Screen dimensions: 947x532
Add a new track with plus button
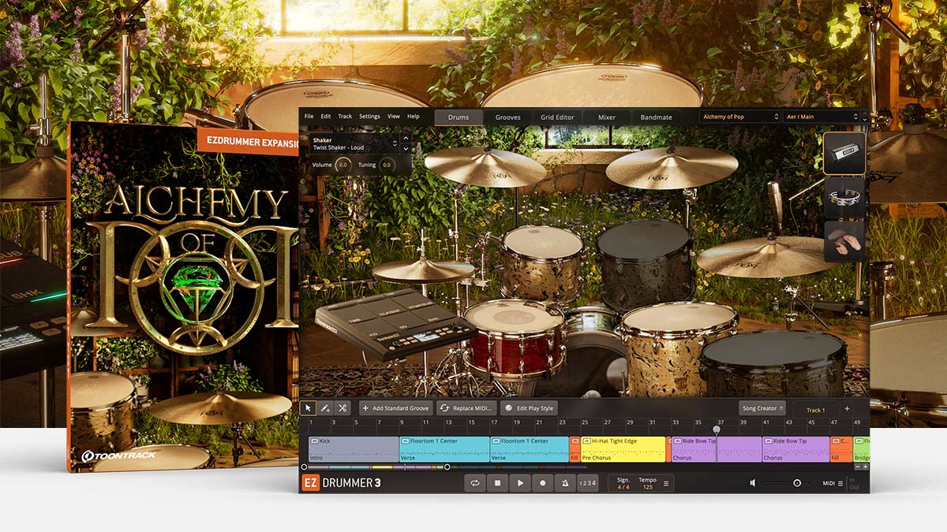pos(847,408)
